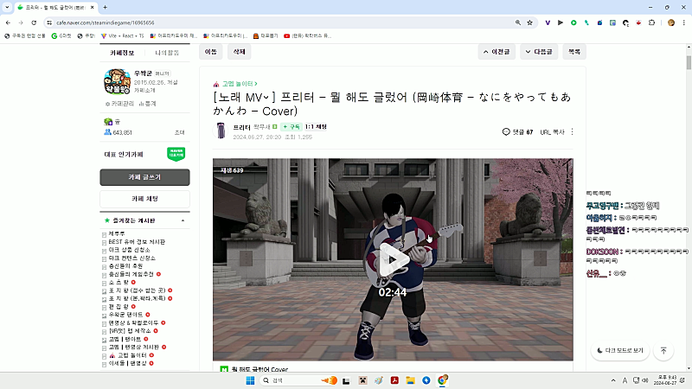Image resolution: width=692 pixels, height=389 pixels.
Task: Open the YouTube bookmark in the bookmarks bar
Action: click(x=307, y=35)
